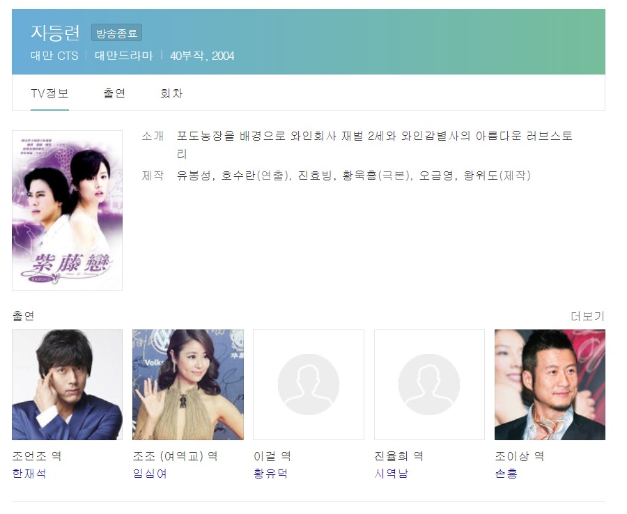Open actor link 손흥
Image resolution: width=627 pixels, height=514 pixels.
point(506,474)
